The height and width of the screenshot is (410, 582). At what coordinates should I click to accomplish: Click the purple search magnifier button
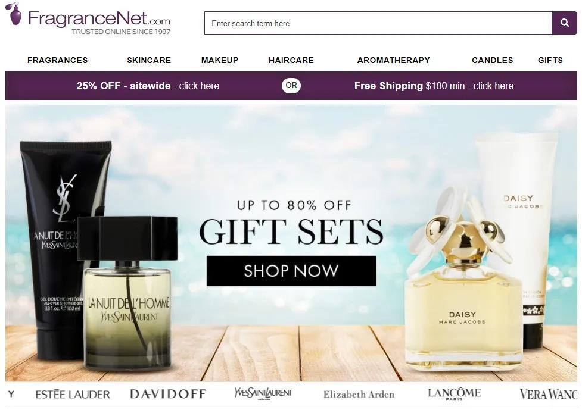click(x=564, y=23)
